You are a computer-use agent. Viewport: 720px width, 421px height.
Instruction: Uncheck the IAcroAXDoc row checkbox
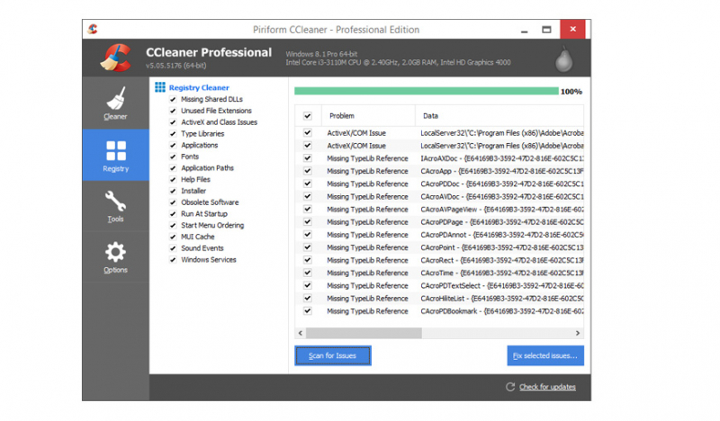(x=308, y=158)
